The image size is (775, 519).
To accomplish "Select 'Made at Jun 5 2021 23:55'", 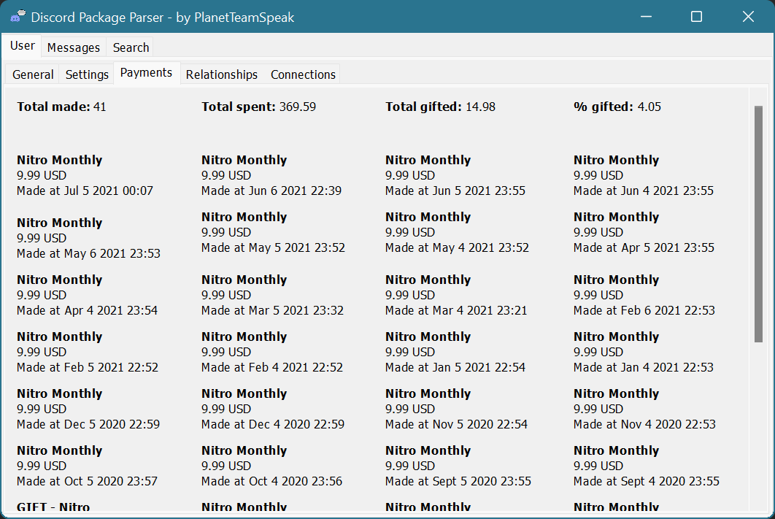I will pos(455,191).
